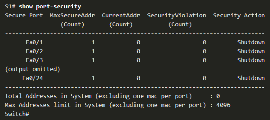
Task: Click the 'Max Addresses limit in System' line
Action: click(105, 105)
